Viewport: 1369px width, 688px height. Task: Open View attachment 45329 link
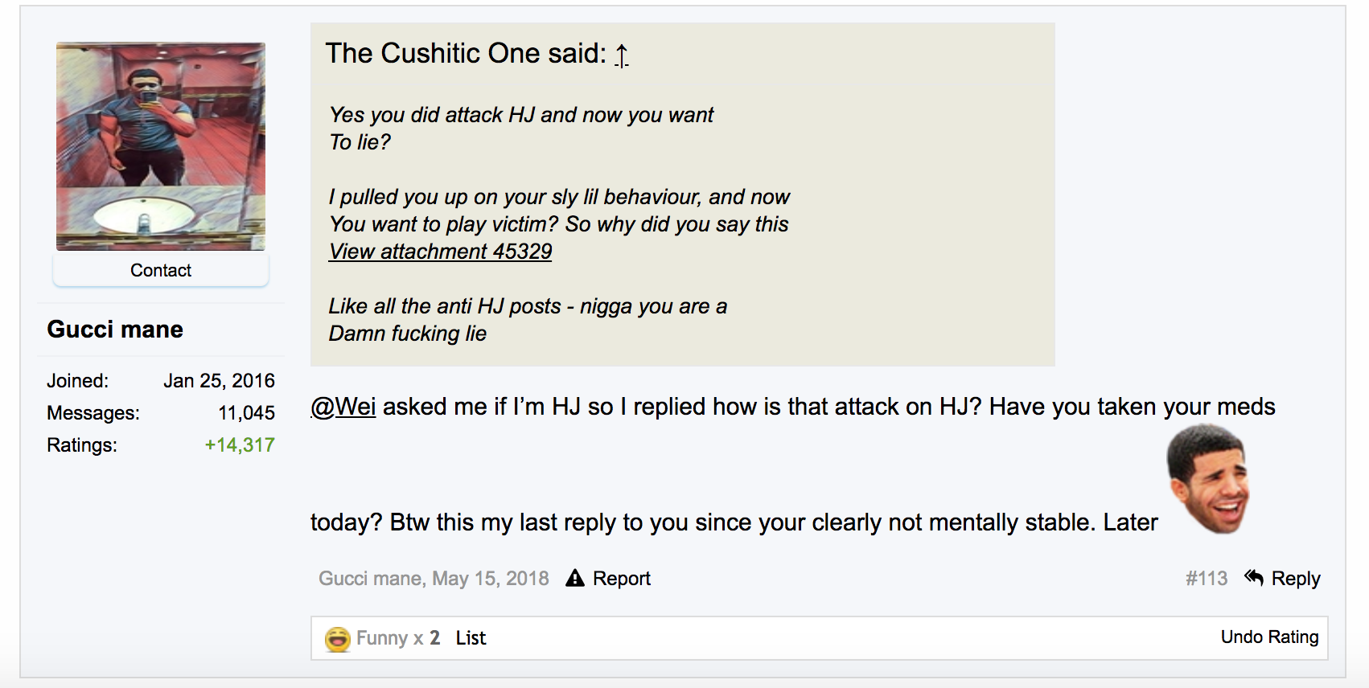440,252
